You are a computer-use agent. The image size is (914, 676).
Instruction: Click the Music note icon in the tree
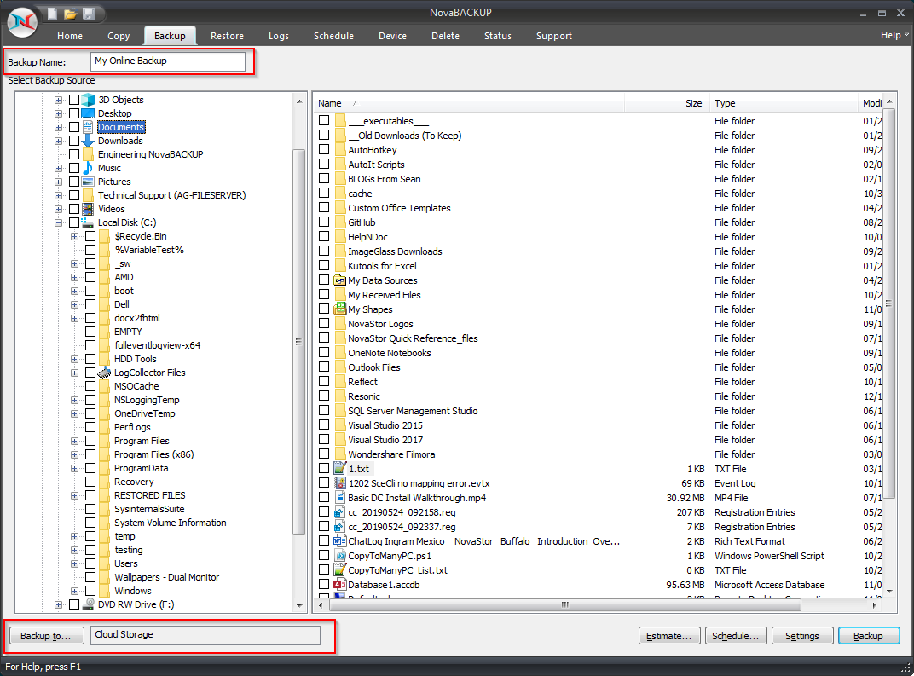tap(88, 168)
